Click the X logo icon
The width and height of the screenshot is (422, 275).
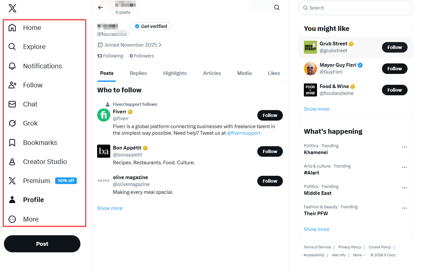click(x=12, y=8)
